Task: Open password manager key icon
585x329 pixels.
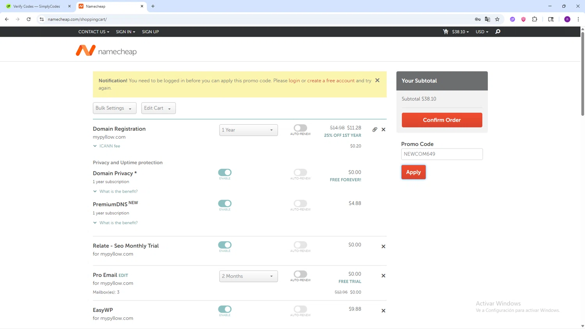Action: (477, 19)
